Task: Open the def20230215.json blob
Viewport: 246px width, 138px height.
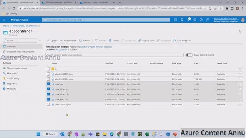Action: [x=63, y=104]
